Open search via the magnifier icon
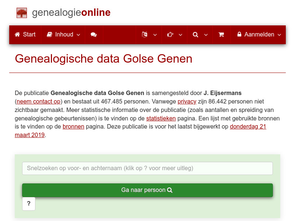This screenshot has height=221, width=295. [195, 34]
